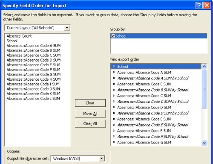Select Absences::Absence Code C SUM in export order list

[x=144, y=96]
